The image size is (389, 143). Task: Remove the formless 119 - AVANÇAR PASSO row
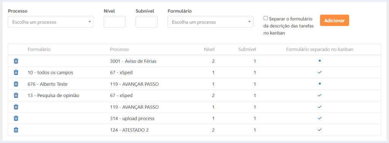pyautogui.click(x=16, y=107)
